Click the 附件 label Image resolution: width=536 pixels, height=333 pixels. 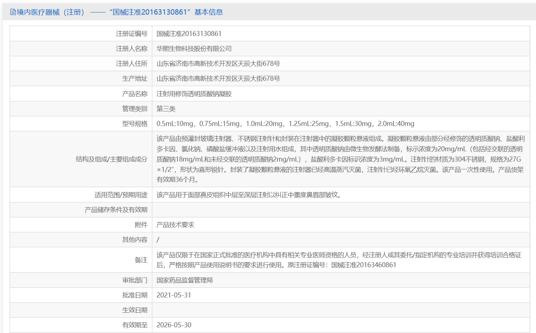click(141, 225)
